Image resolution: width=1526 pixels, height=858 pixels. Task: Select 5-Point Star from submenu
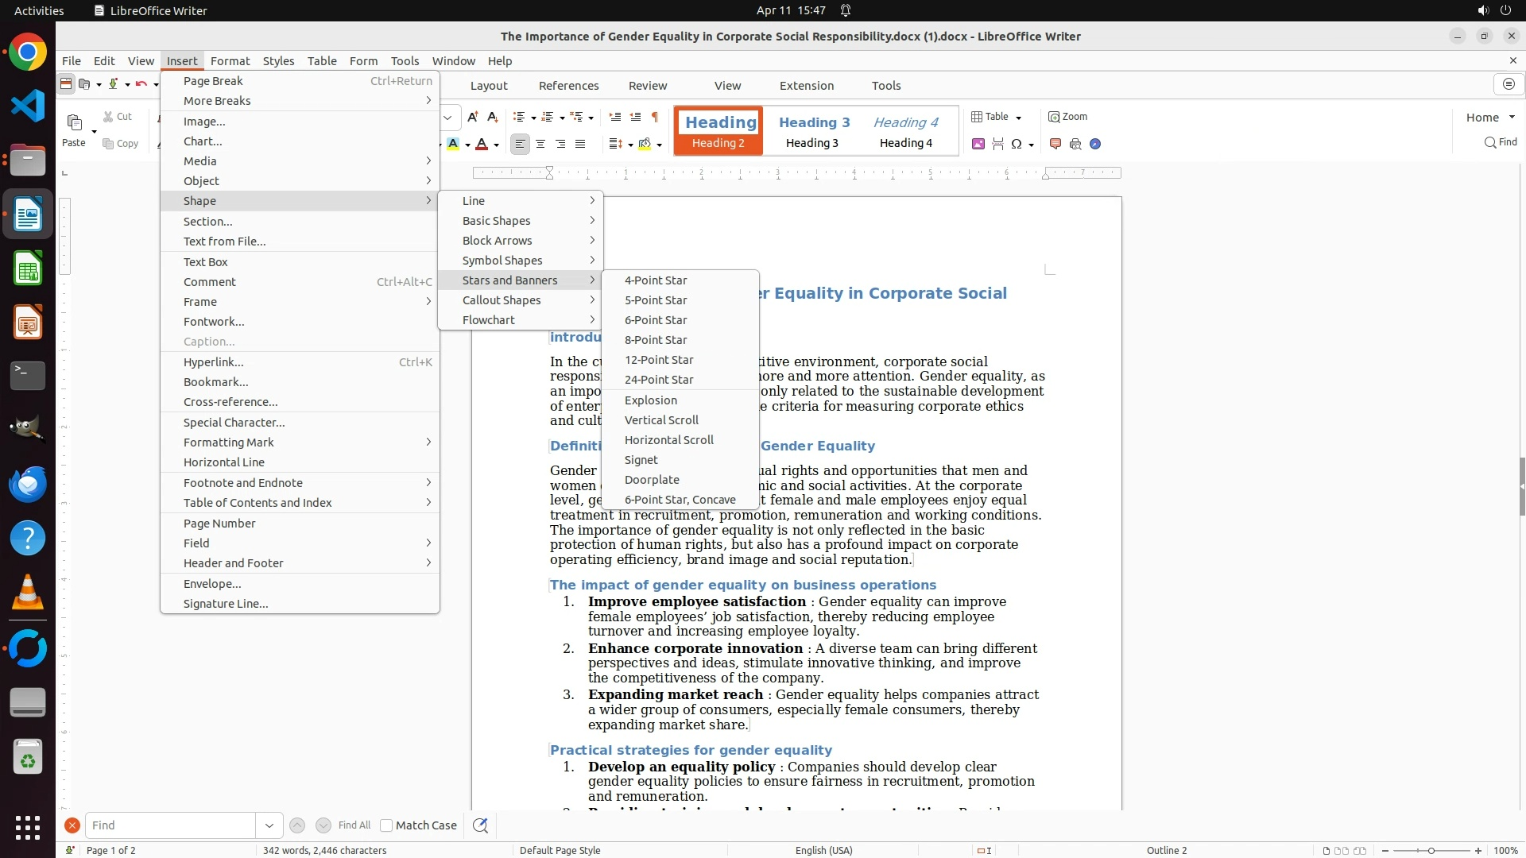pyautogui.click(x=655, y=300)
